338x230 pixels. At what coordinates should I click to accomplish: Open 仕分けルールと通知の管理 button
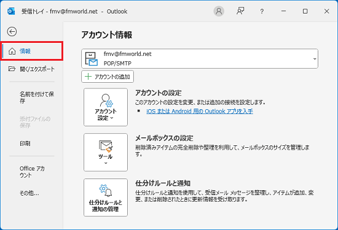click(106, 197)
